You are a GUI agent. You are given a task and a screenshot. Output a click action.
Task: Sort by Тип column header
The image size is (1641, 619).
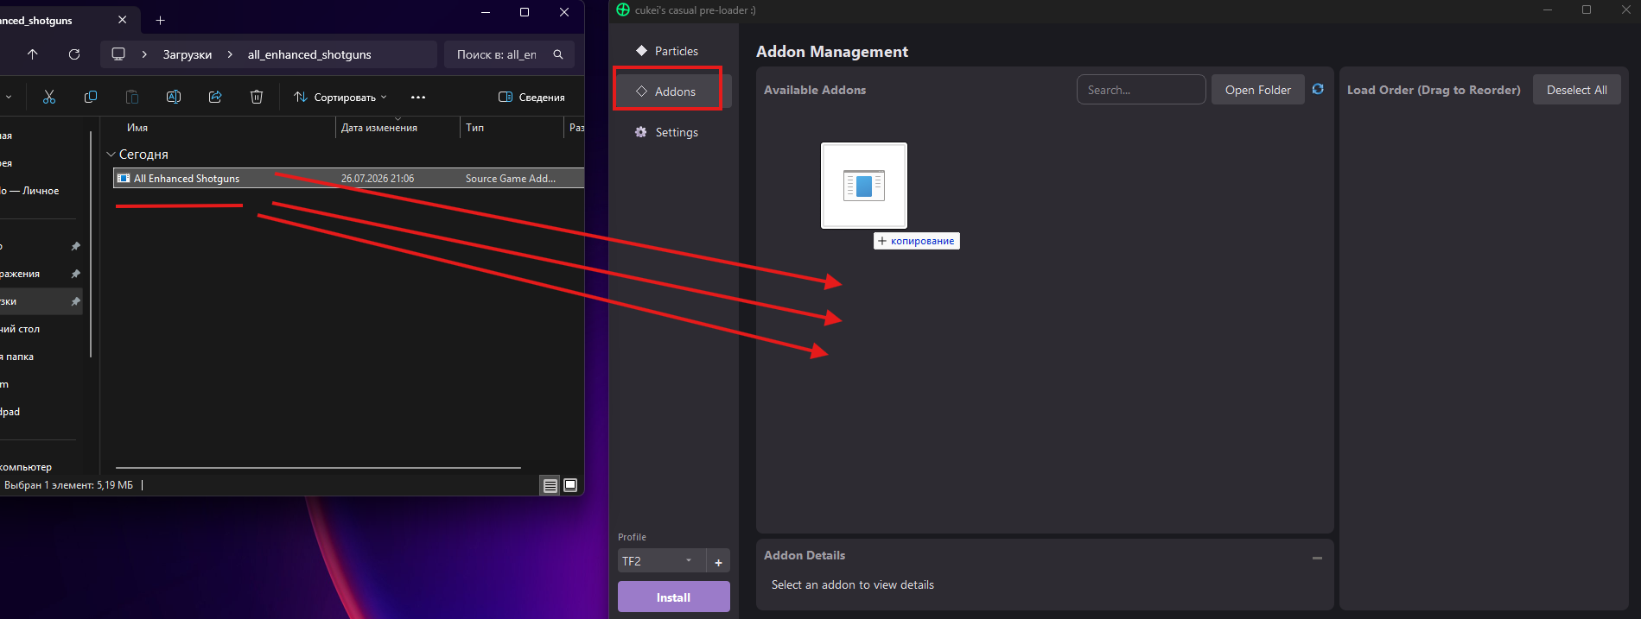point(474,128)
